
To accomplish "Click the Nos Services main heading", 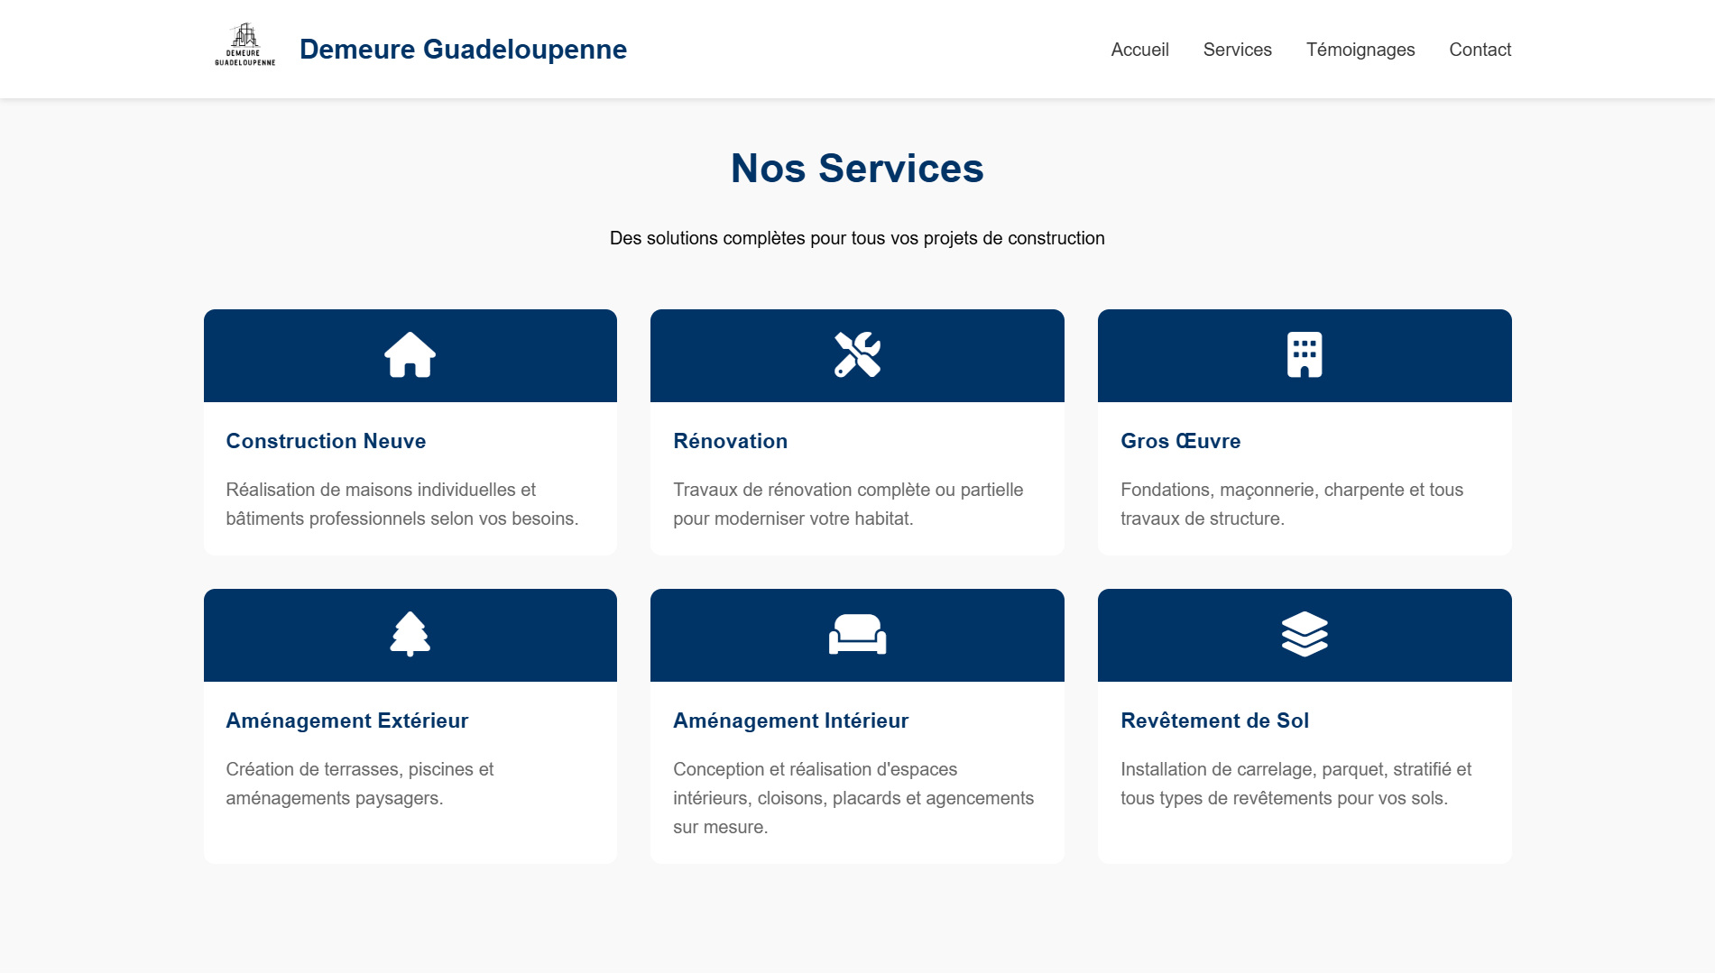I will coord(857,169).
